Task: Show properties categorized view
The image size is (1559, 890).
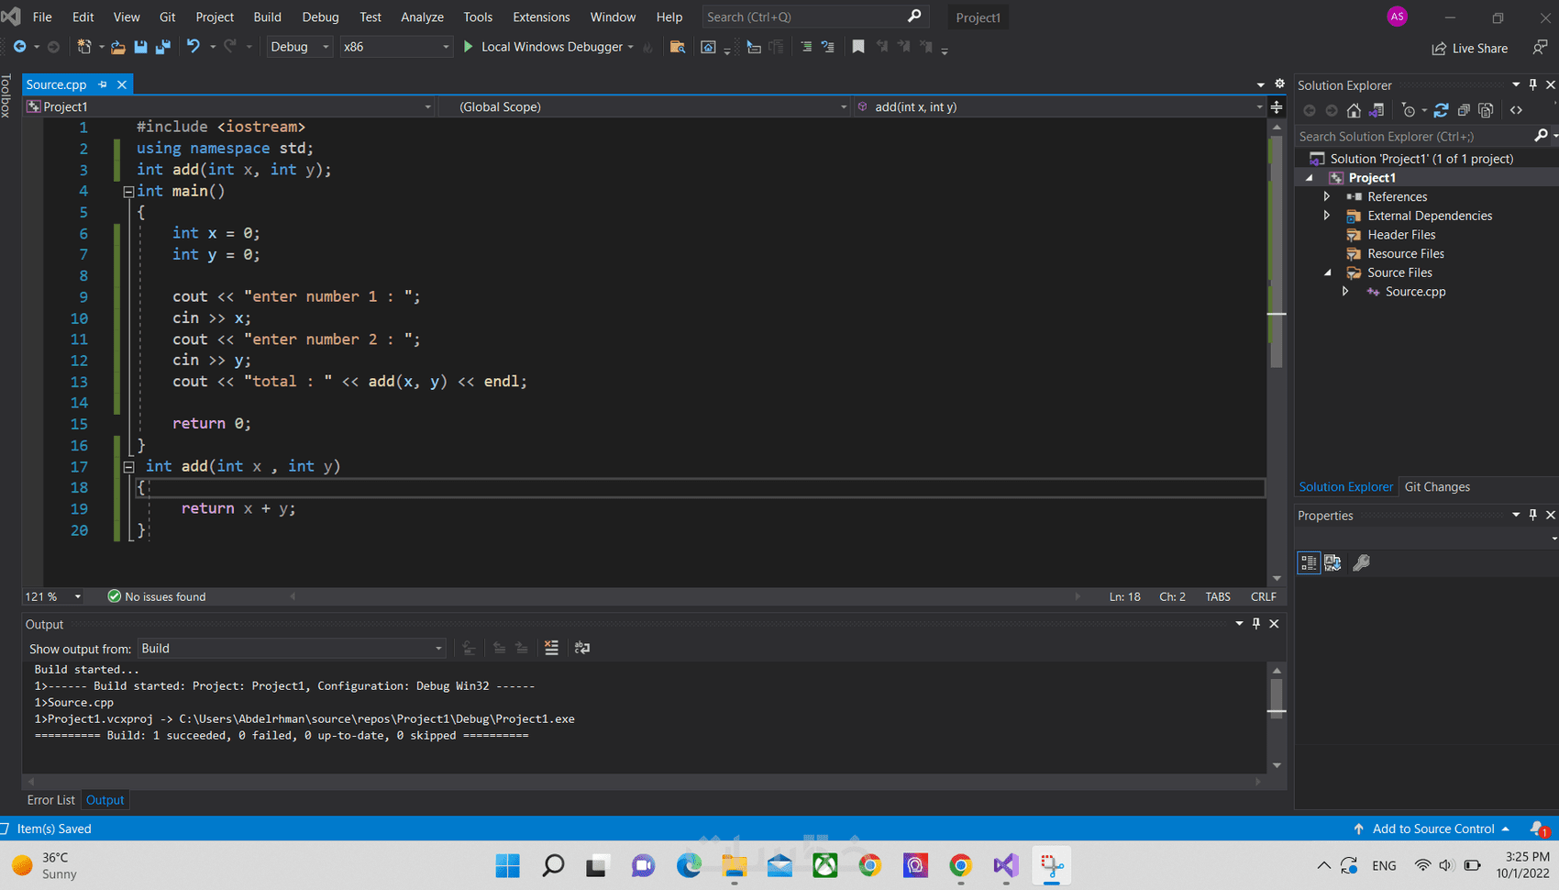Action: (x=1309, y=562)
